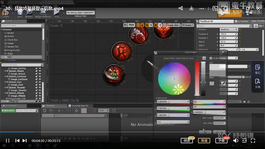The image size is (265, 149).
Task: Open the 笔记 notes side panel
Action: click(258, 69)
